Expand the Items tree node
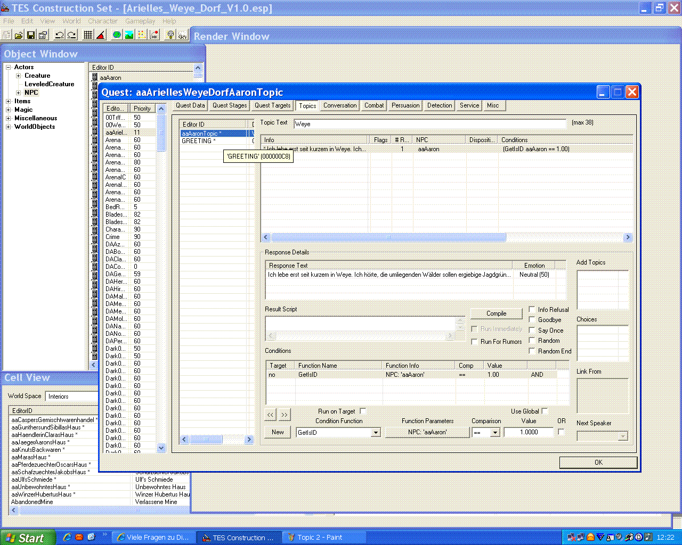The width and height of the screenshot is (682, 545). [8, 101]
